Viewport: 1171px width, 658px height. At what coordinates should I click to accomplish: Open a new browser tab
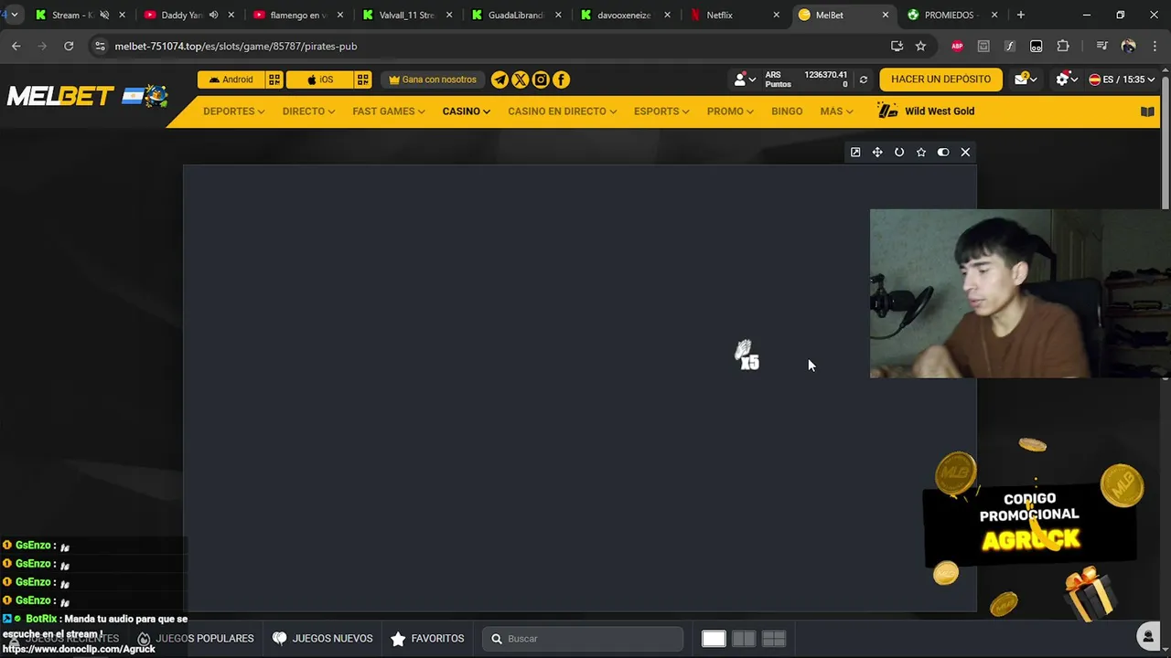click(x=1021, y=15)
